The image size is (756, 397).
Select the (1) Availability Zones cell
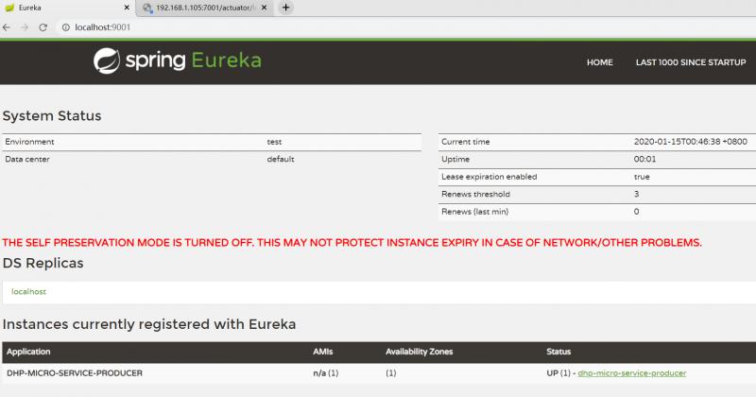[x=391, y=372]
